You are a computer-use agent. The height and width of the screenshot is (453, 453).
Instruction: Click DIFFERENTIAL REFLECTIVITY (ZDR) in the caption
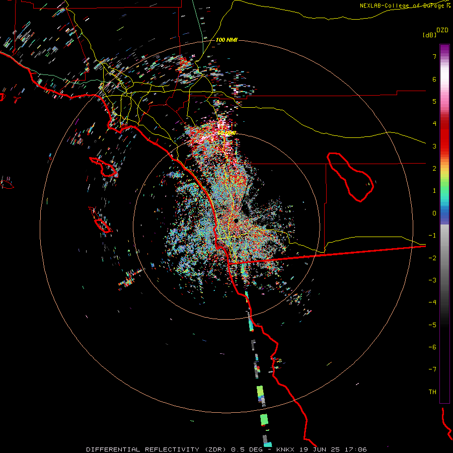click(157, 449)
